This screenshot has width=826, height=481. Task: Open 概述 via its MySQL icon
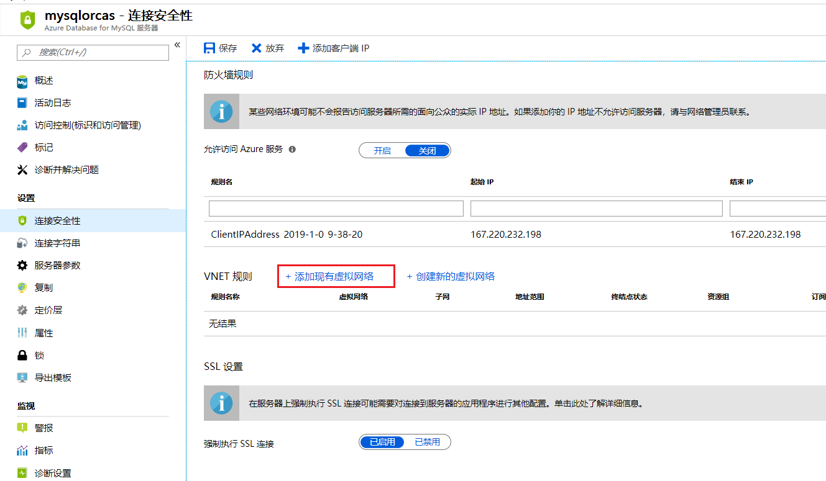[22, 81]
